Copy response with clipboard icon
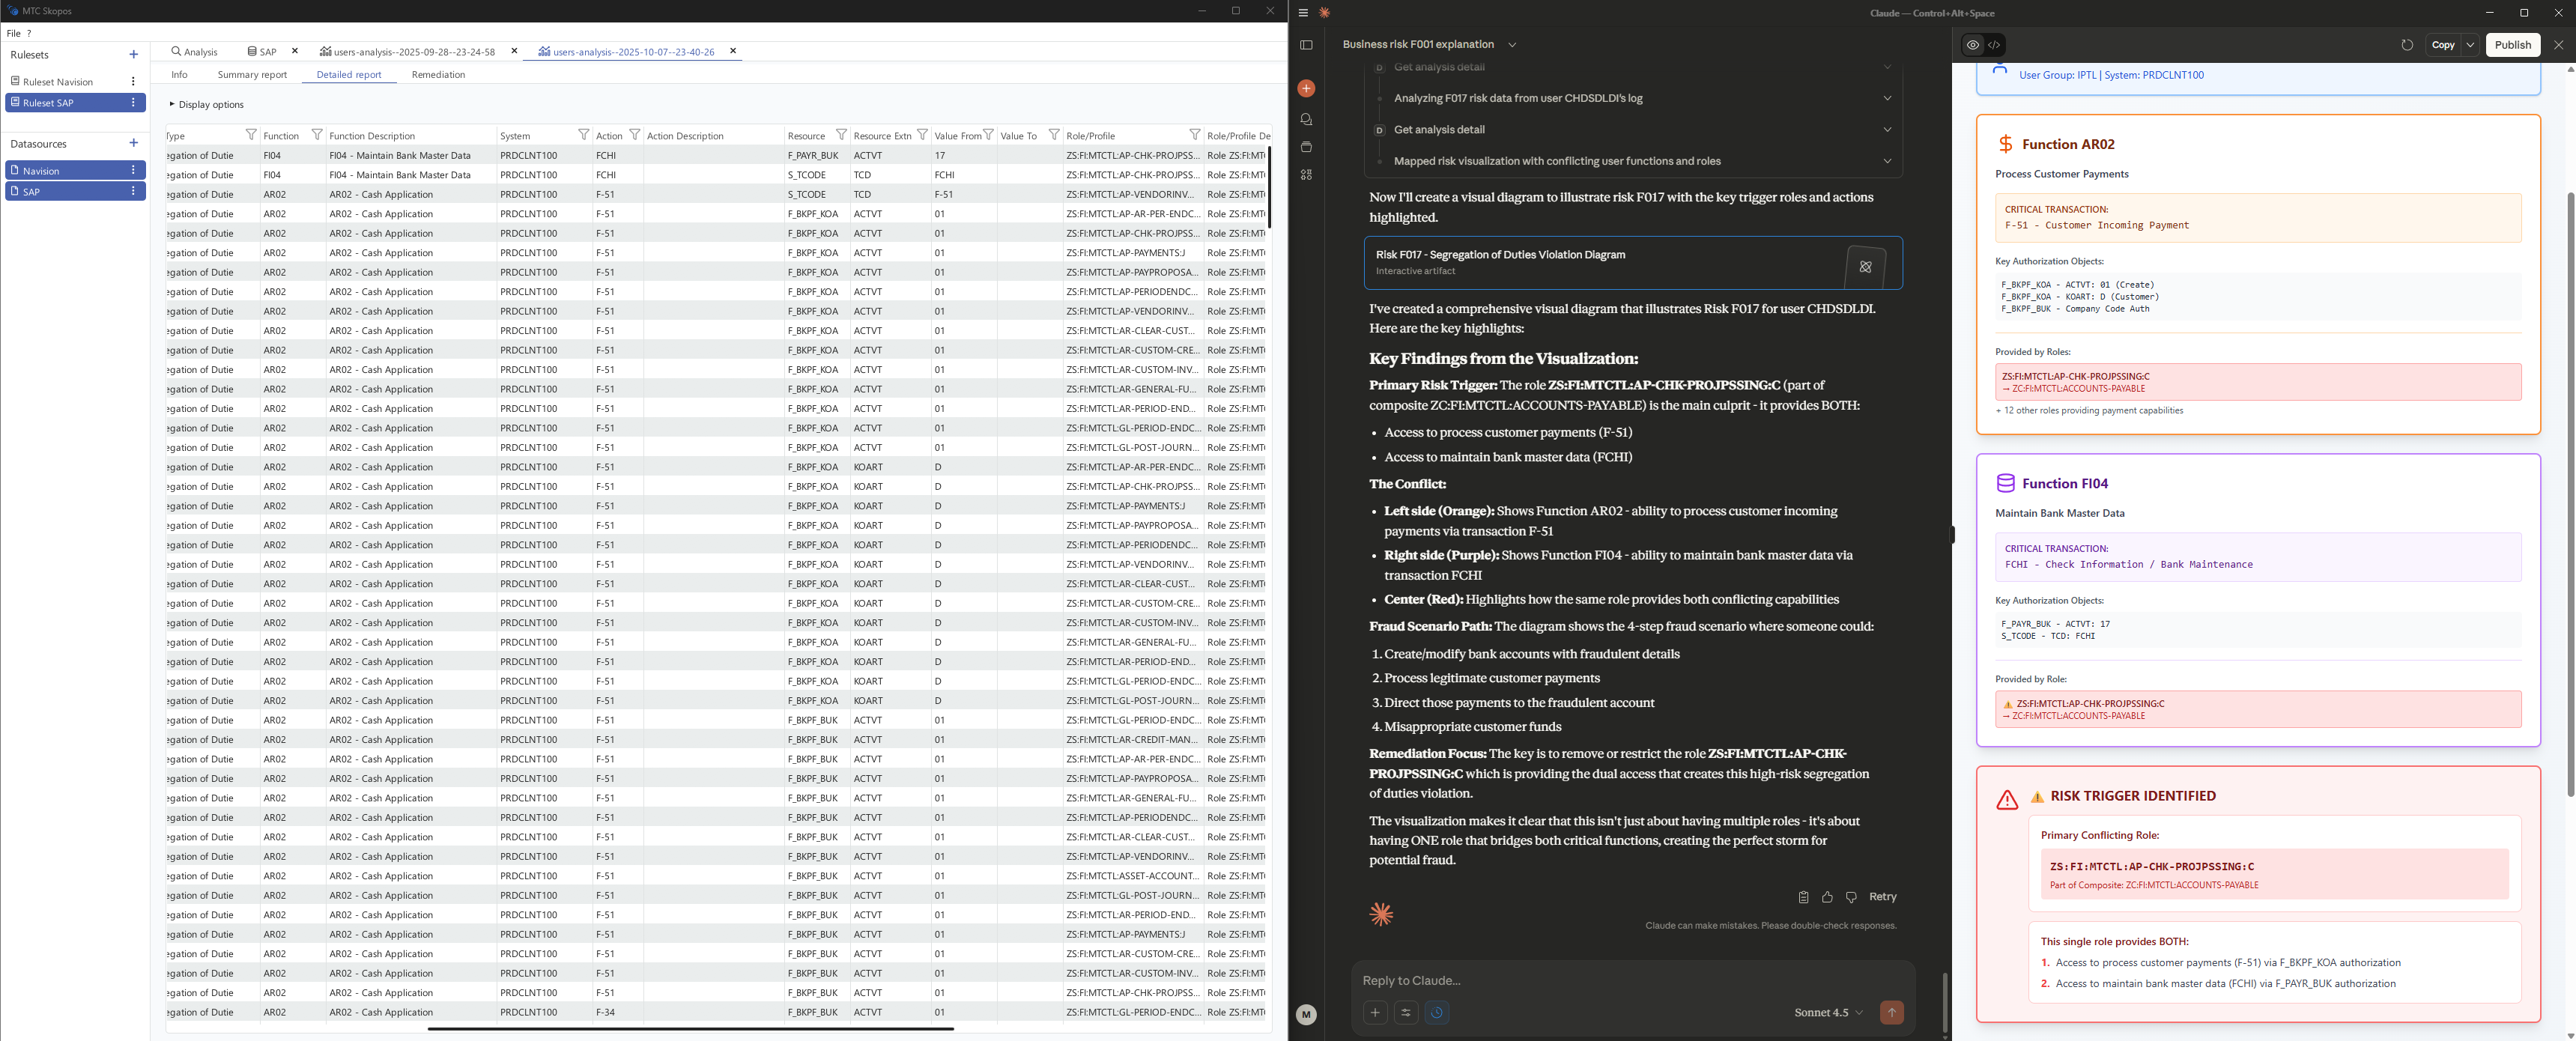2576x1041 pixels. (x=1803, y=897)
